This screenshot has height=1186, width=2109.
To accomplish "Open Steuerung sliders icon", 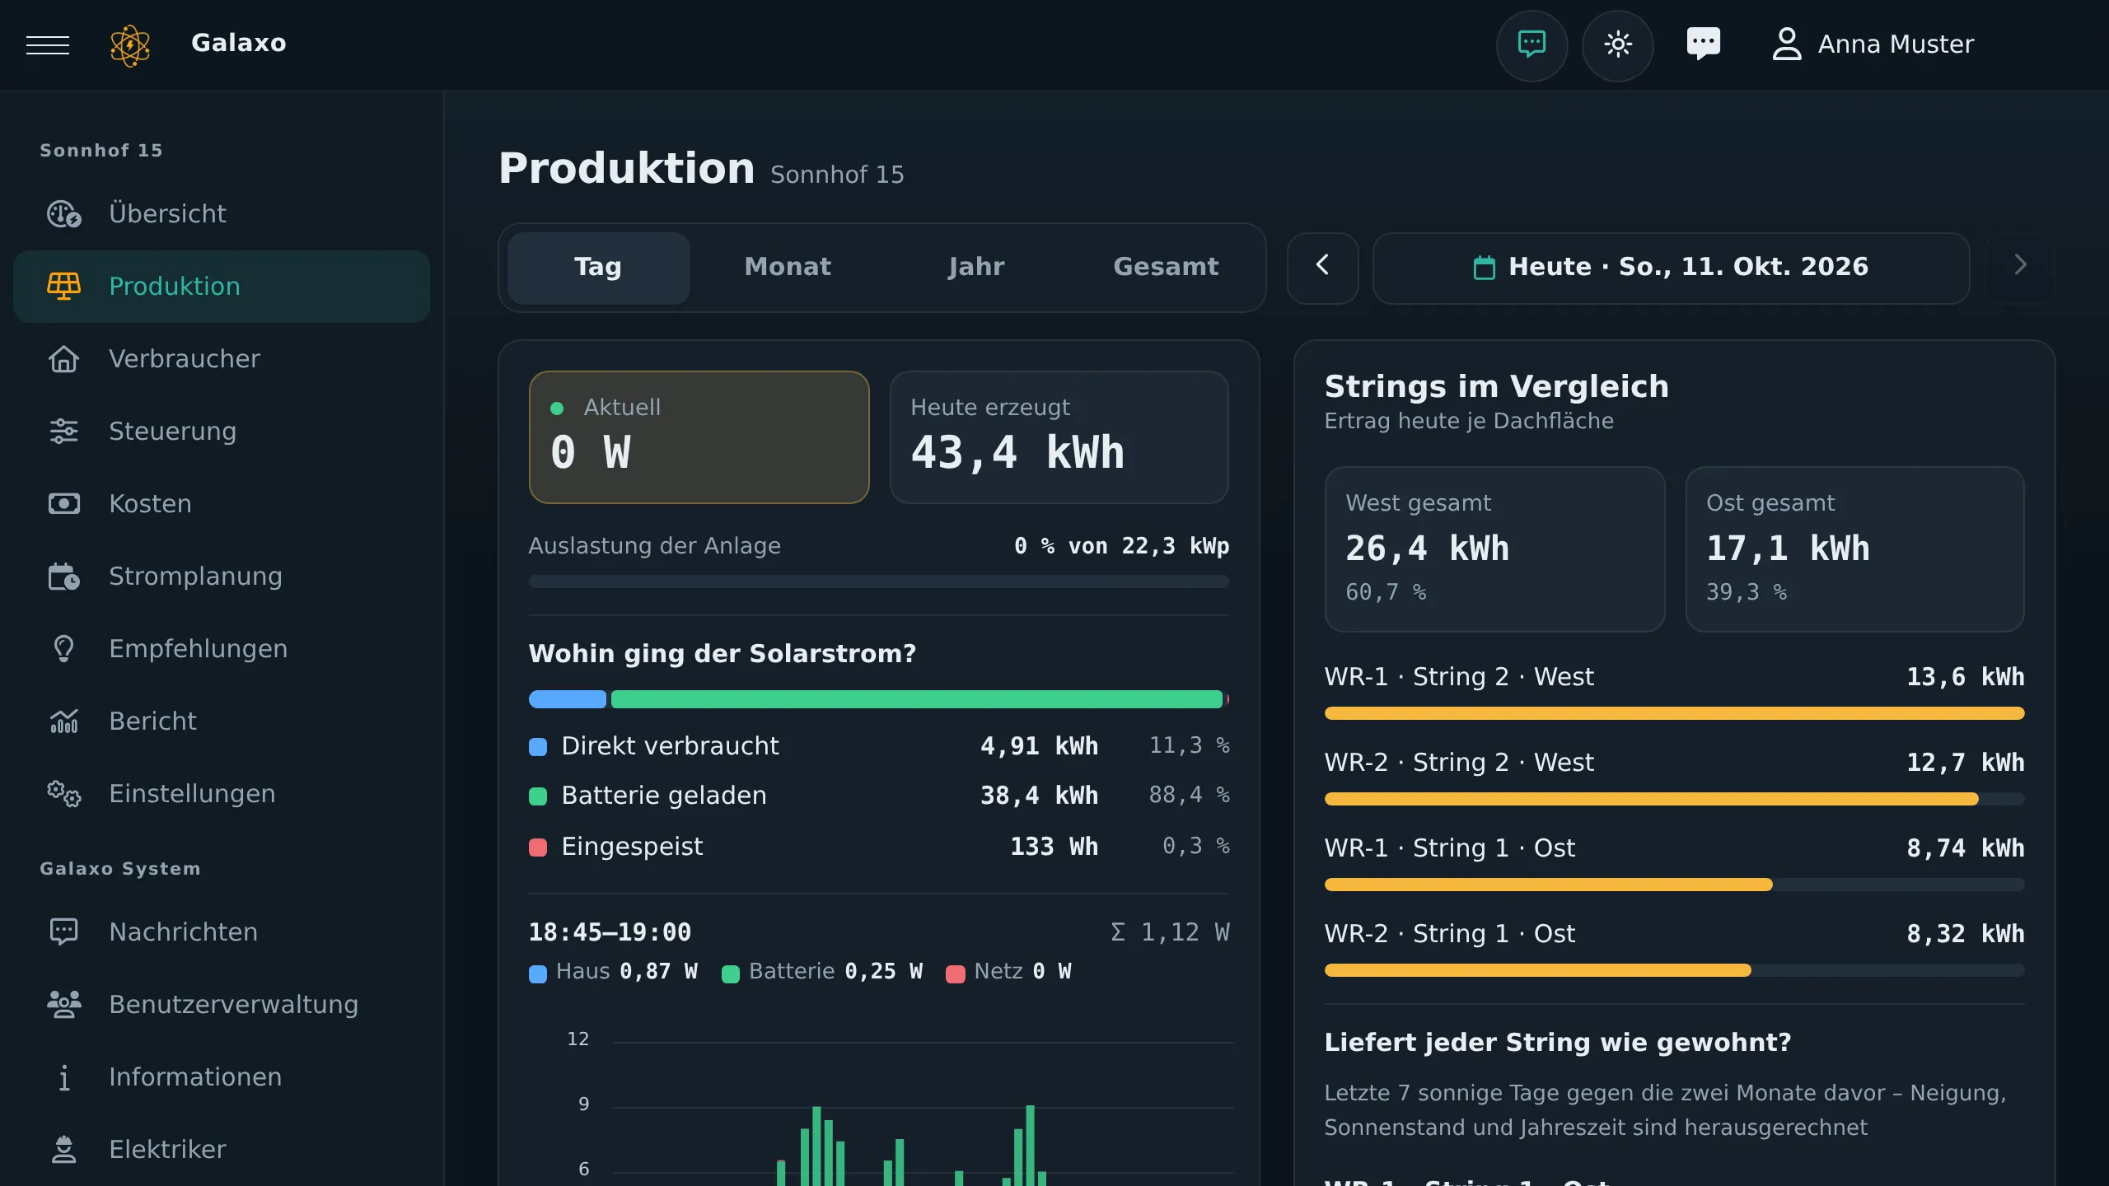I will (x=64, y=432).
